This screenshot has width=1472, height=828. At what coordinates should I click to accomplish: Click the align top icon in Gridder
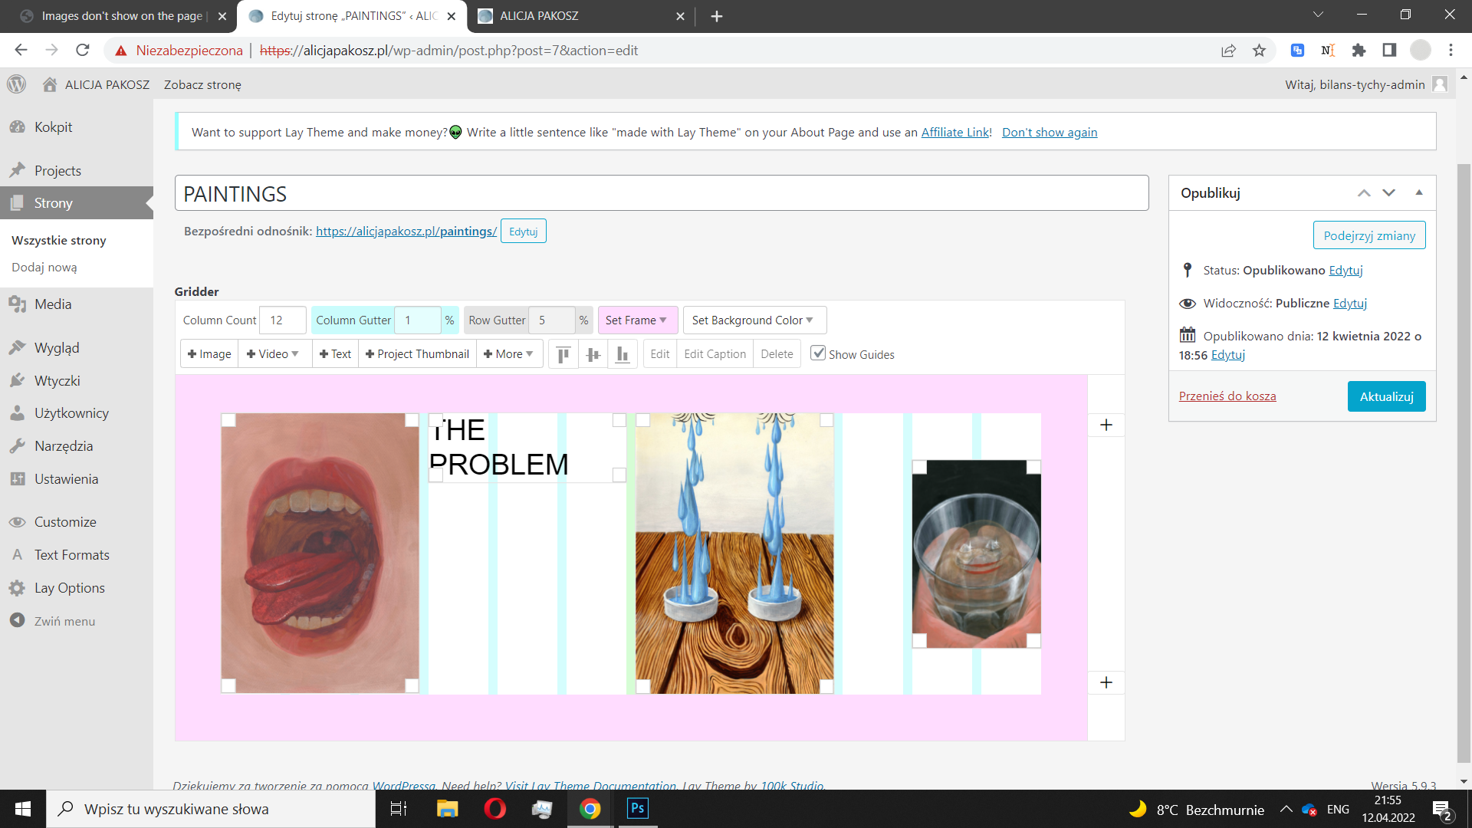tap(563, 354)
